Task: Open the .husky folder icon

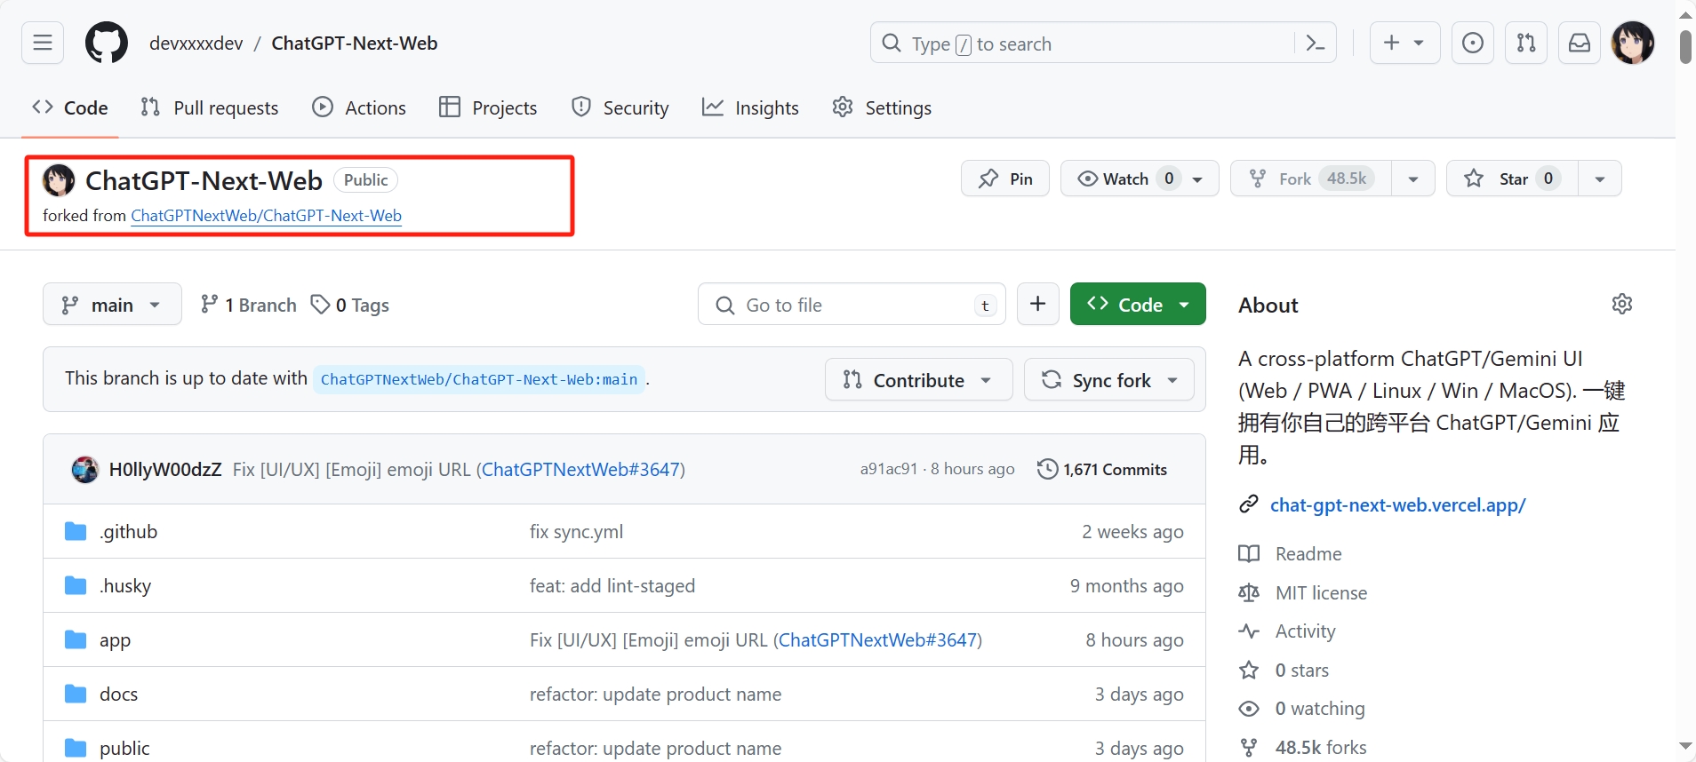Action: 76,585
